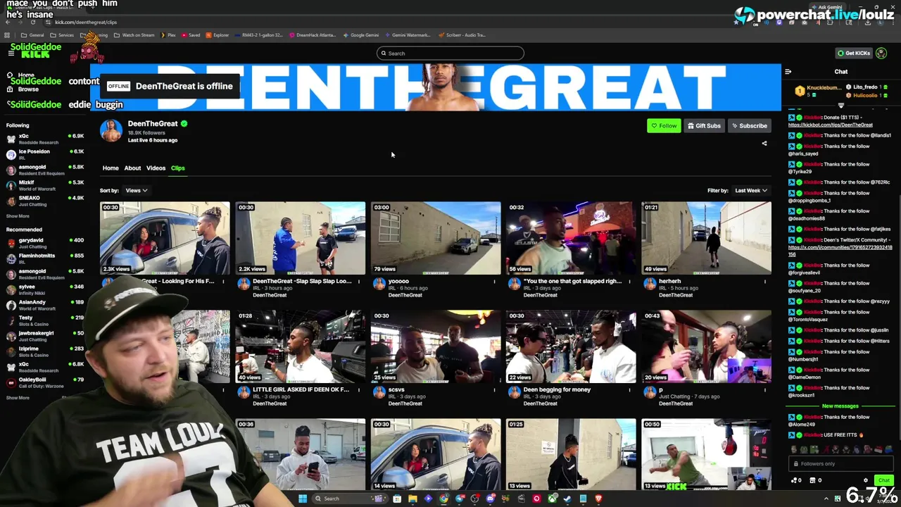Open Ice Poseidon channel in sidebar
Screen dimensions: 901x507
pos(44,154)
